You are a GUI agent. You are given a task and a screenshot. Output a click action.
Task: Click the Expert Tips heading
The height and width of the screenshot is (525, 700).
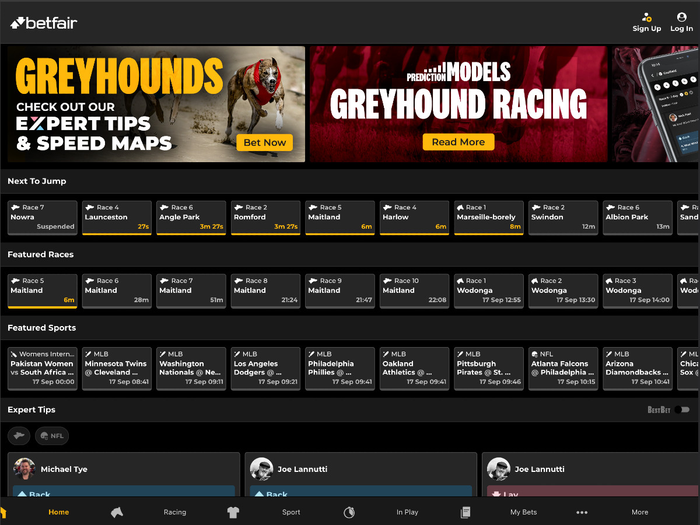(32, 409)
